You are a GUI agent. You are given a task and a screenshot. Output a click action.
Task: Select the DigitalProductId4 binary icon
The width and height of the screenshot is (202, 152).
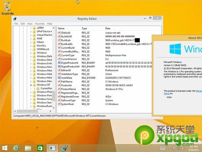click(59, 66)
